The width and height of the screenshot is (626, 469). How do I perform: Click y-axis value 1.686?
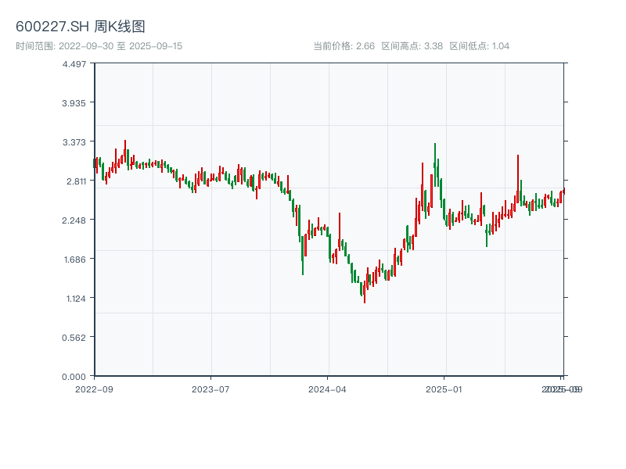click(74, 260)
